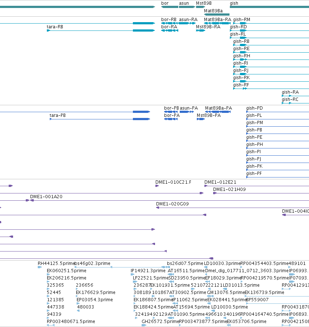Select EST EK176629.5prime

96,293
